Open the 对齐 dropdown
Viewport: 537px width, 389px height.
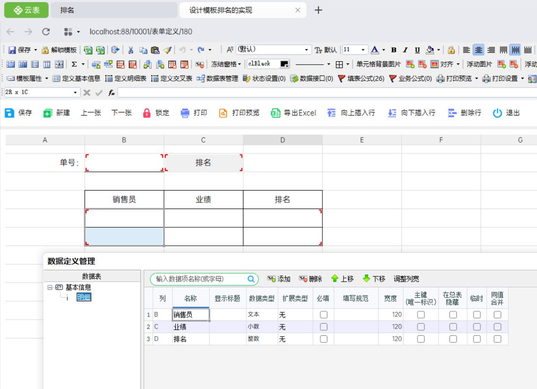coord(458,64)
